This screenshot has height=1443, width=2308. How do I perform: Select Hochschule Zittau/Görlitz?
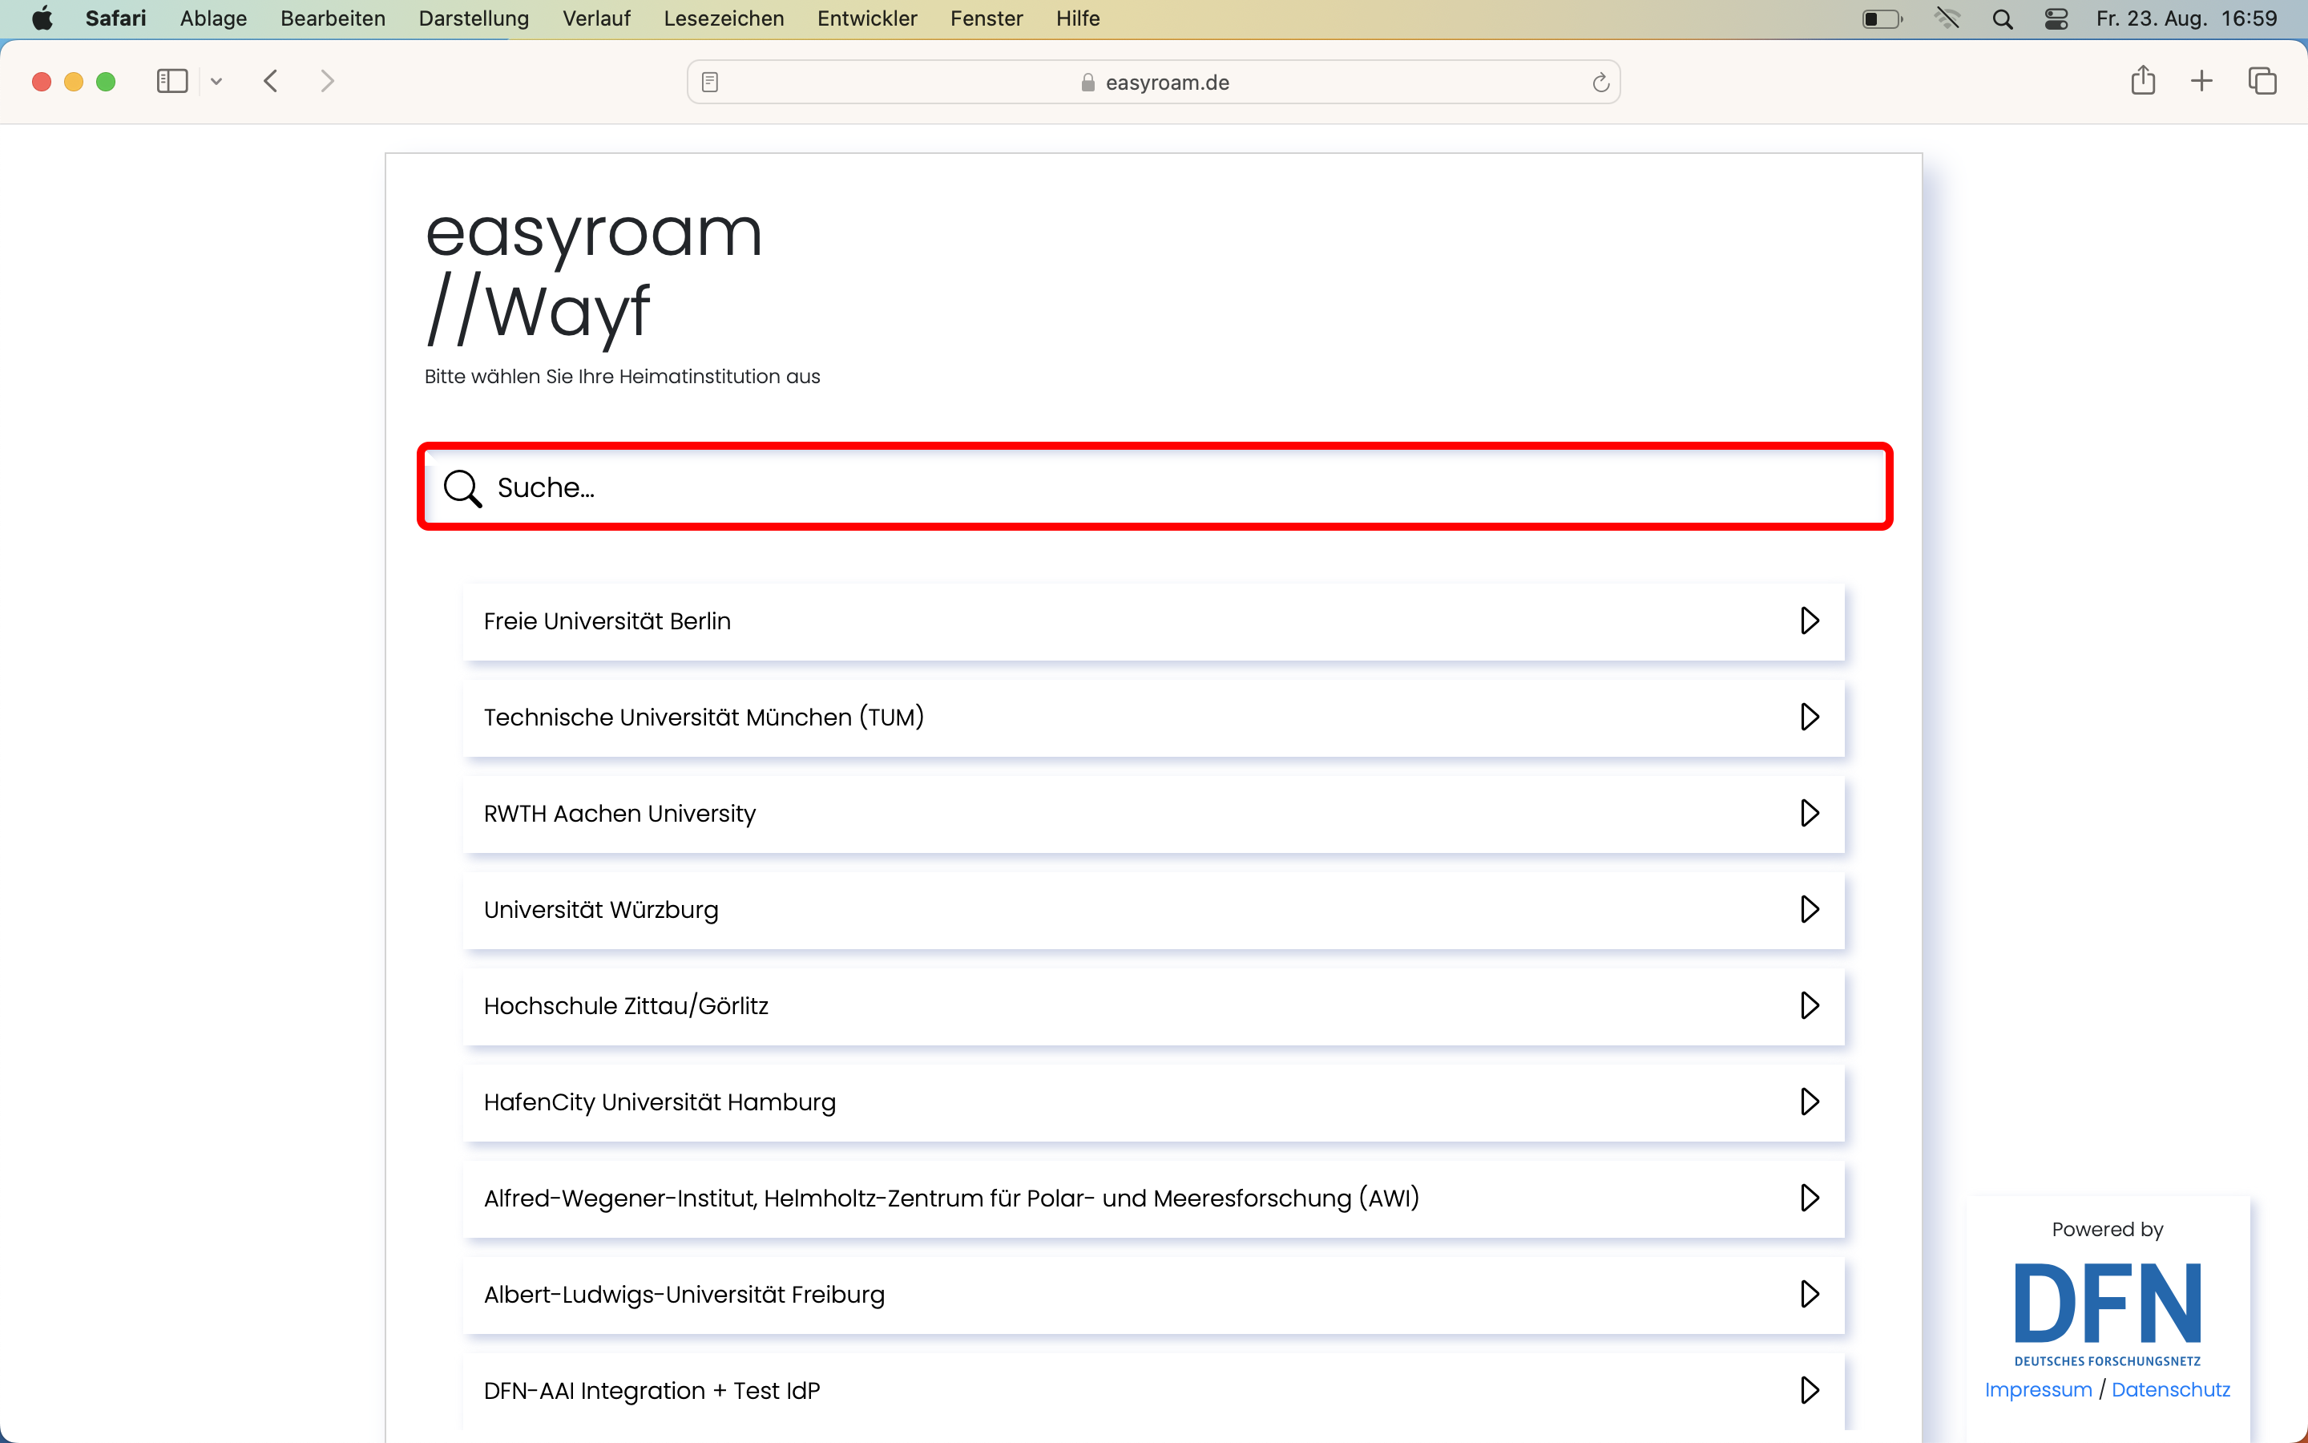point(1154,1006)
